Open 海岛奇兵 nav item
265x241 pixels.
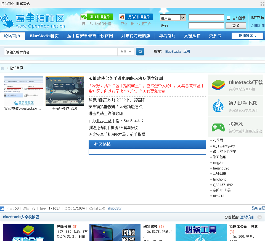pos(167,36)
